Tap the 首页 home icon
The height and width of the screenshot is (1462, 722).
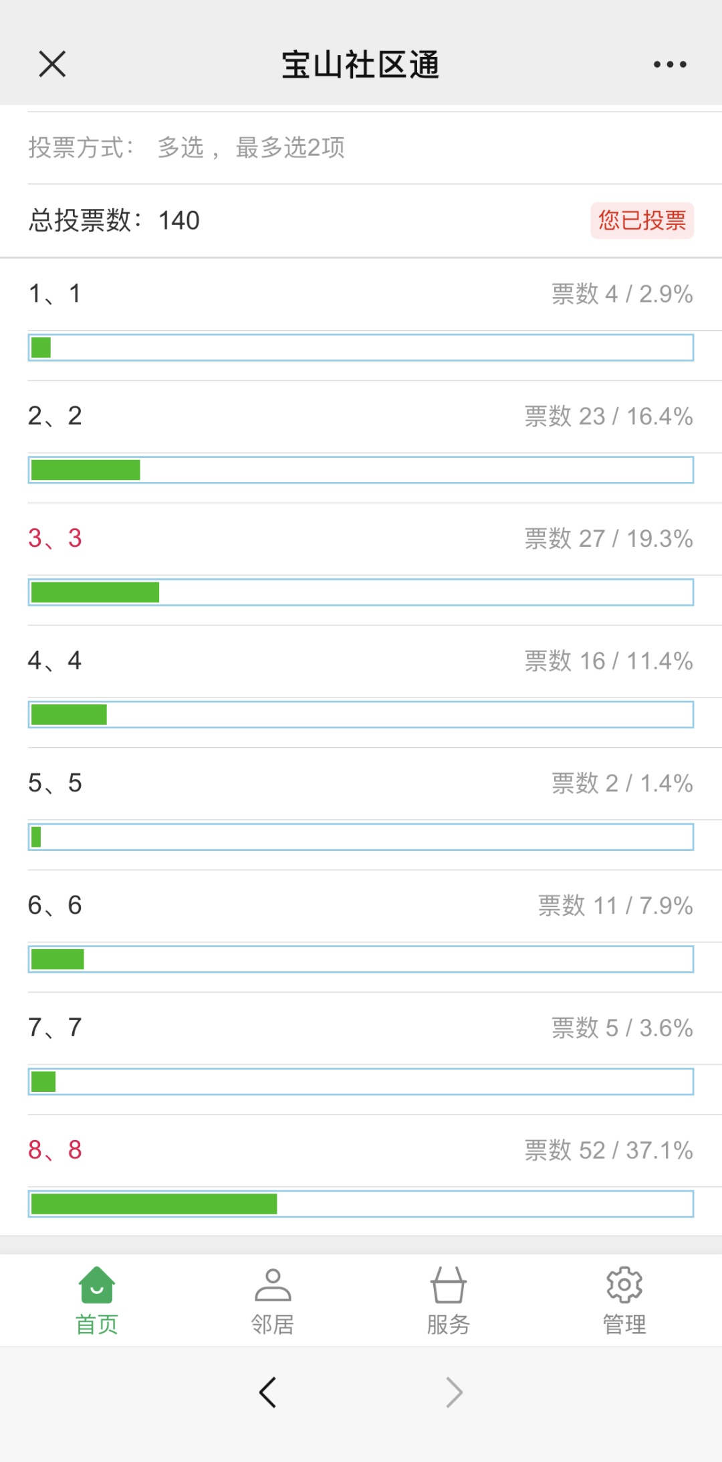(97, 1285)
